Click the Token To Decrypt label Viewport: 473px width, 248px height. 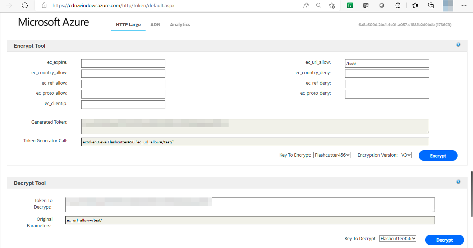(x=43, y=204)
